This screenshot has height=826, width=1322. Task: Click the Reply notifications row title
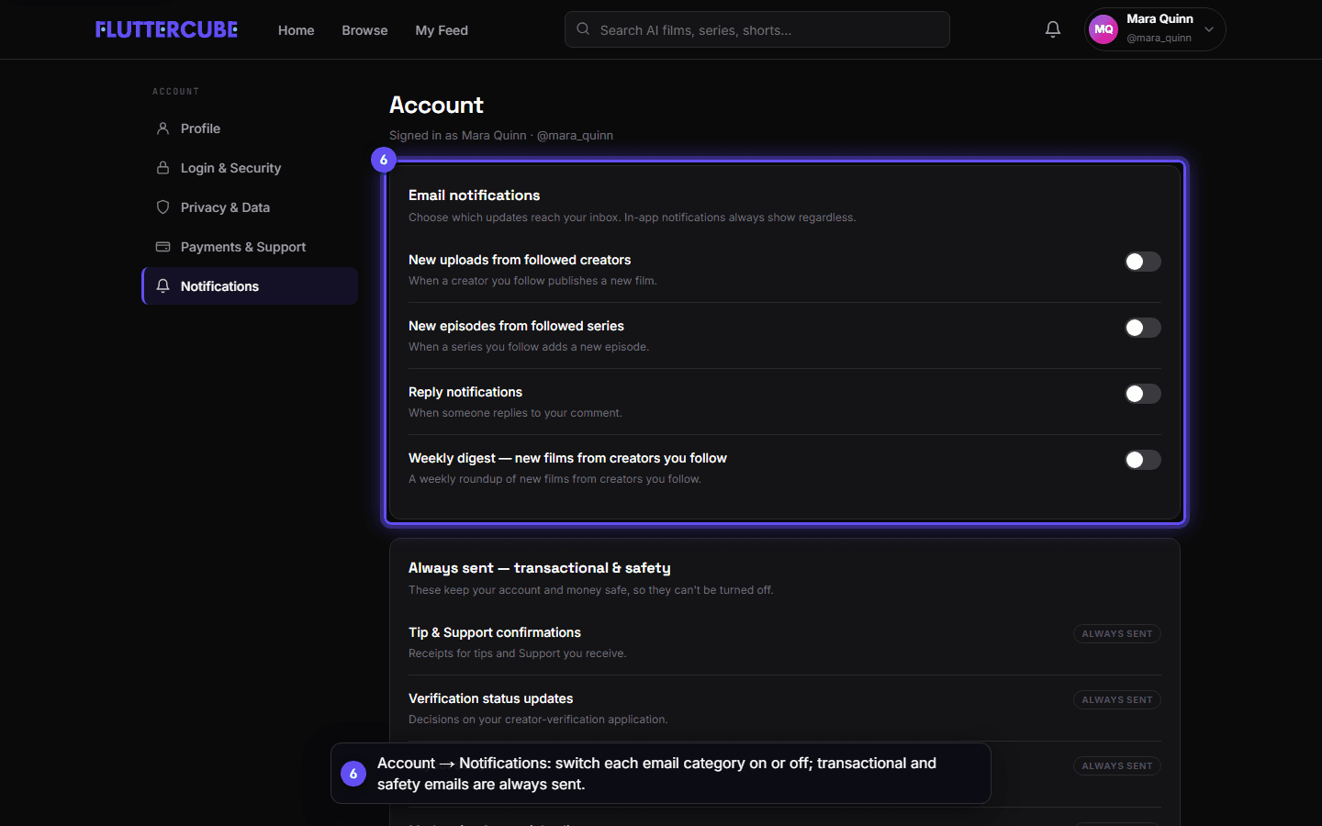coord(465,392)
